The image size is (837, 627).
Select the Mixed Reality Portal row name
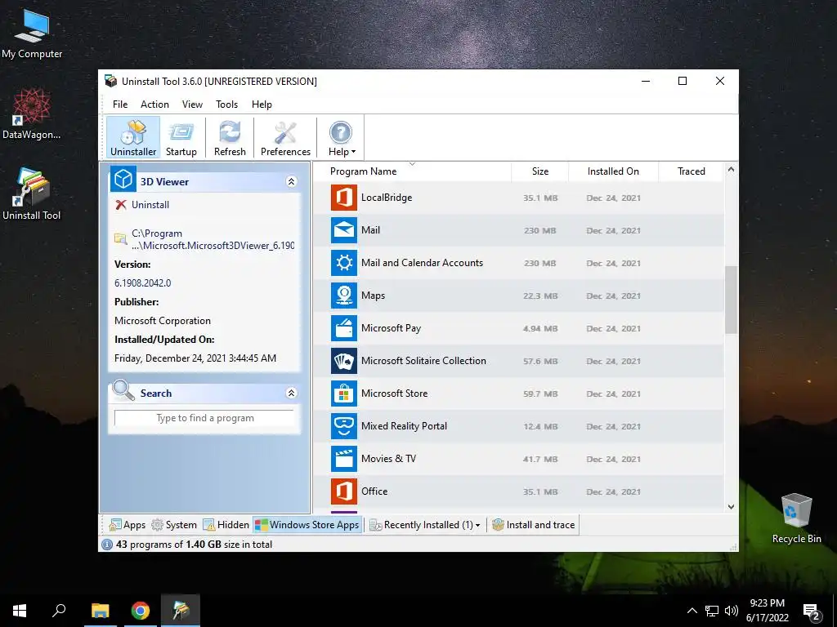(404, 426)
